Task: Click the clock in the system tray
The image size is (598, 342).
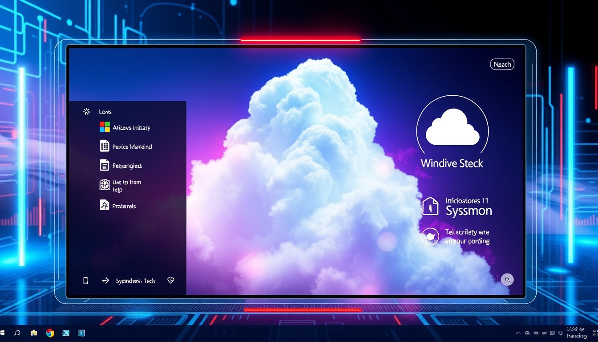Action: pos(577,333)
